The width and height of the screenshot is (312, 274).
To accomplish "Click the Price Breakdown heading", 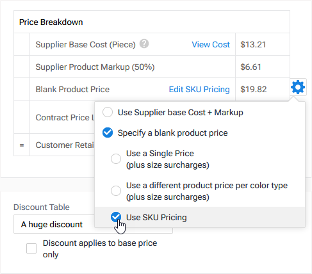I will [x=51, y=22].
